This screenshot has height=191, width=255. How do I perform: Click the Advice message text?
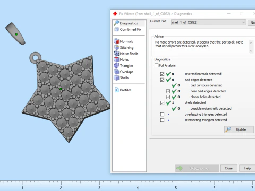(x=199, y=44)
